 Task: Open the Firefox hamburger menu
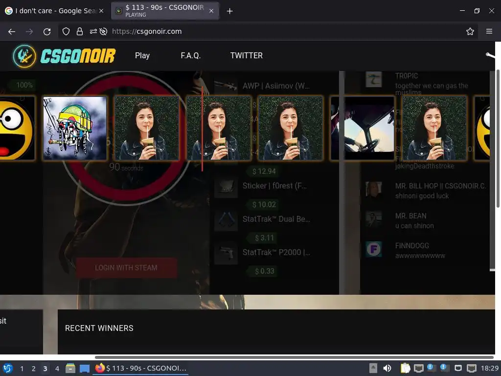(x=489, y=31)
